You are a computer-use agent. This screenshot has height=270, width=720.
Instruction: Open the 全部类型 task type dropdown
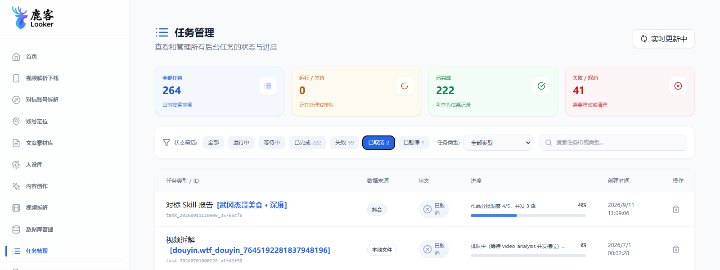[498, 143]
